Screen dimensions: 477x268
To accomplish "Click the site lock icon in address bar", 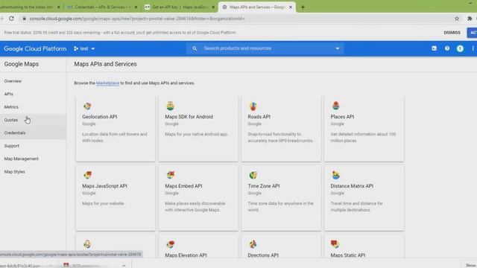I will click(x=25, y=19).
